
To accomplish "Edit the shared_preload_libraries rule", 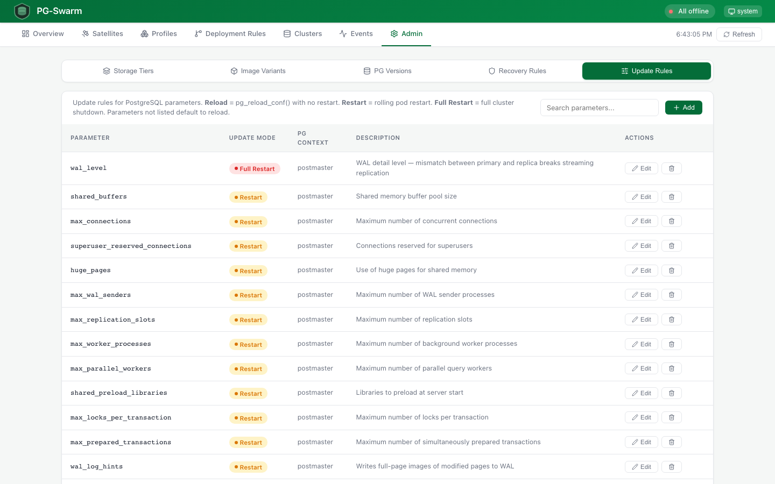I will pos(641,393).
